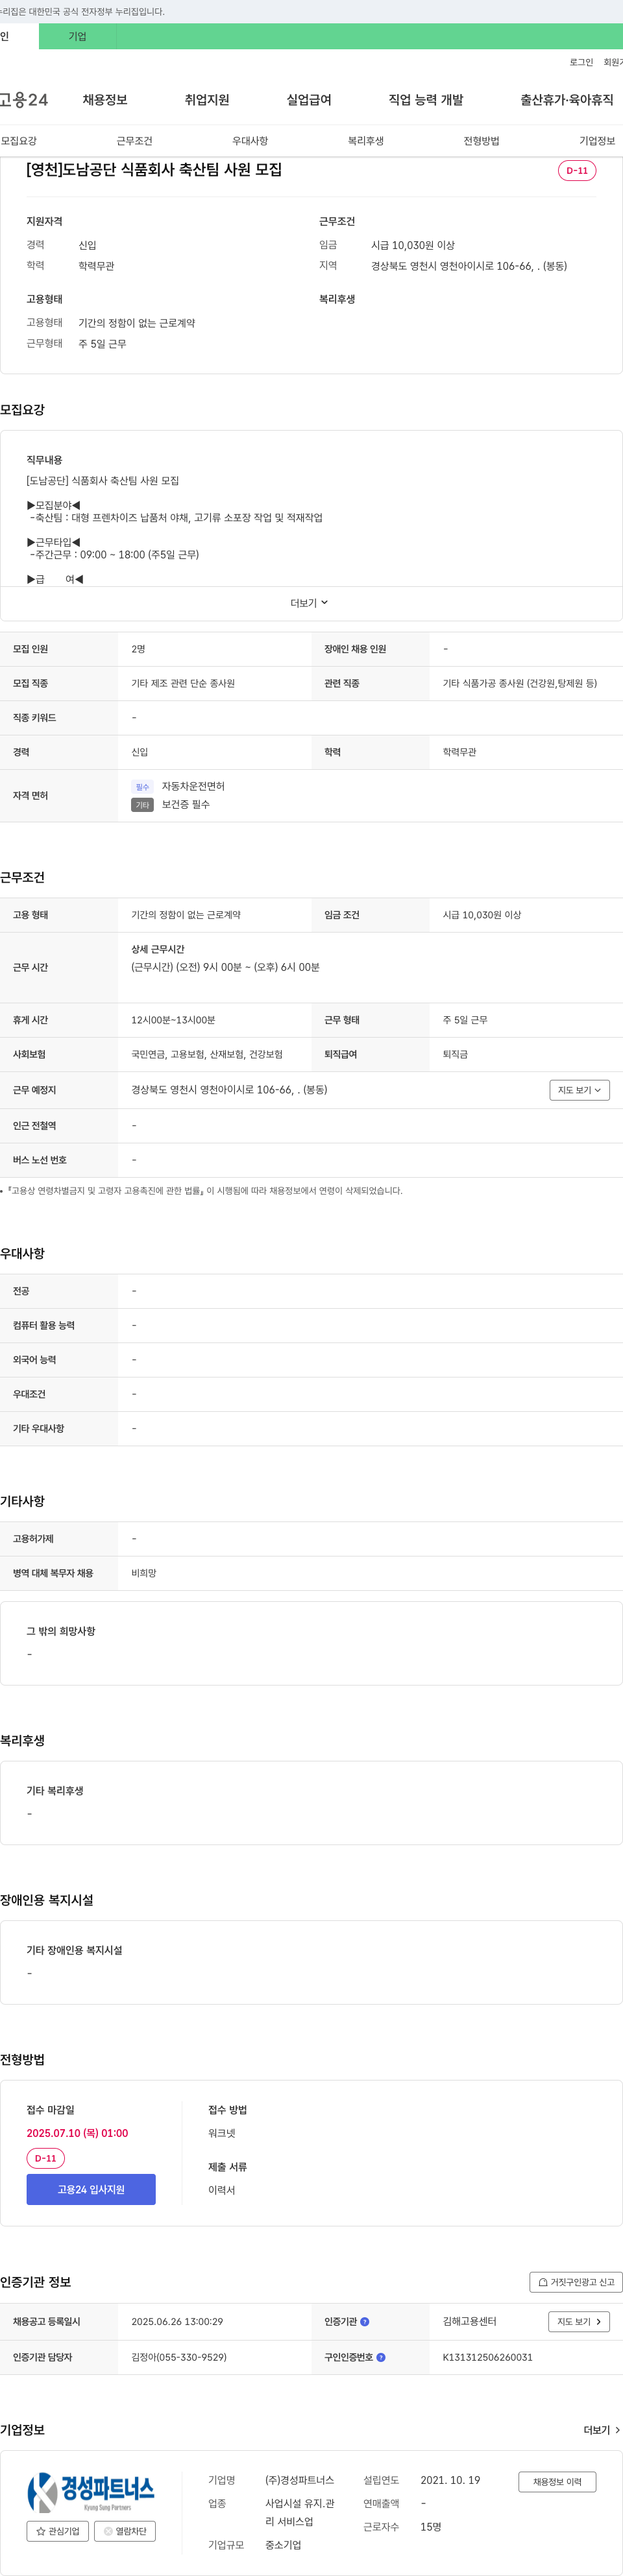Open 더보기 for 기업정보 section
Screen dimensions: 623x2576
click(x=602, y=2430)
